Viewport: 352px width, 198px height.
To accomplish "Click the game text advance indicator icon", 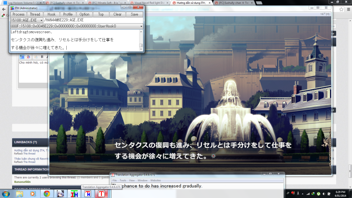I will pos(213,156).
